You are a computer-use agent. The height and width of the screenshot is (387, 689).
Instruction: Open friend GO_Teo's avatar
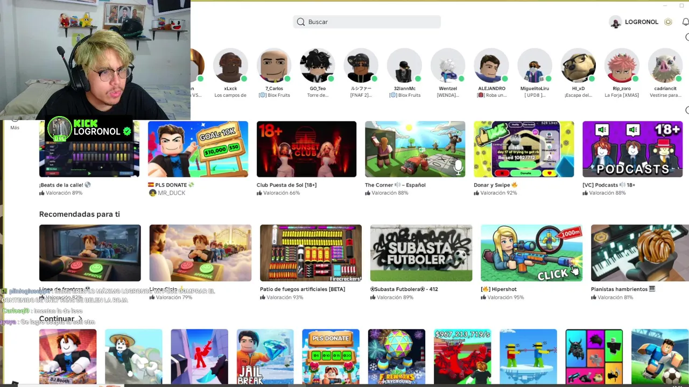[x=318, y=66]
